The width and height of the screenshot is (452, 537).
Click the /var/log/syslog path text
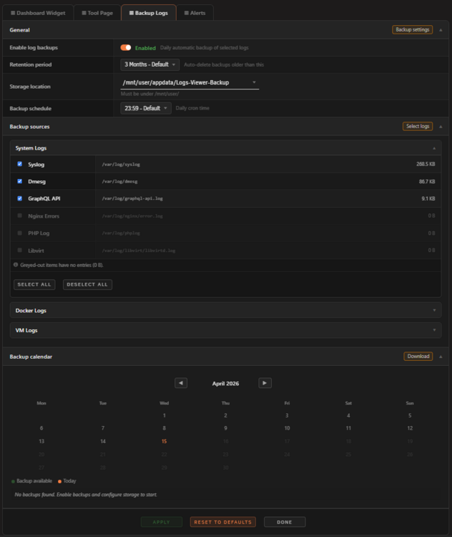point(121,165)
